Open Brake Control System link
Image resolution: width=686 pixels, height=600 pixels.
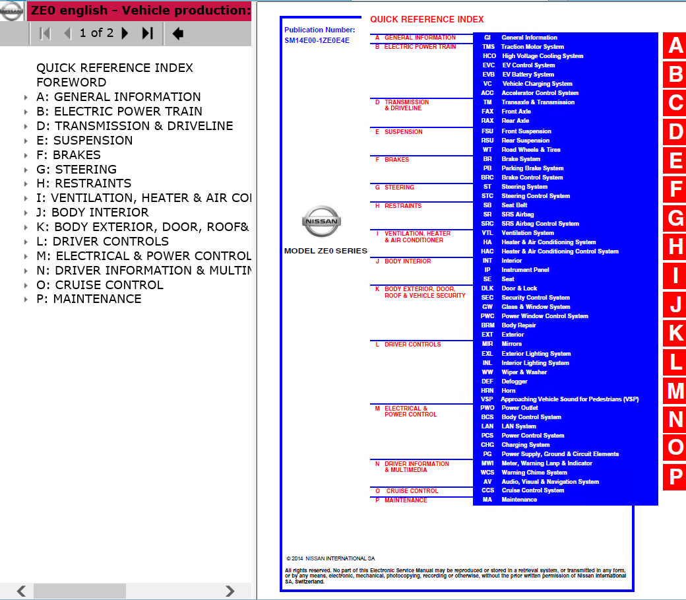[x=532, y=178]
